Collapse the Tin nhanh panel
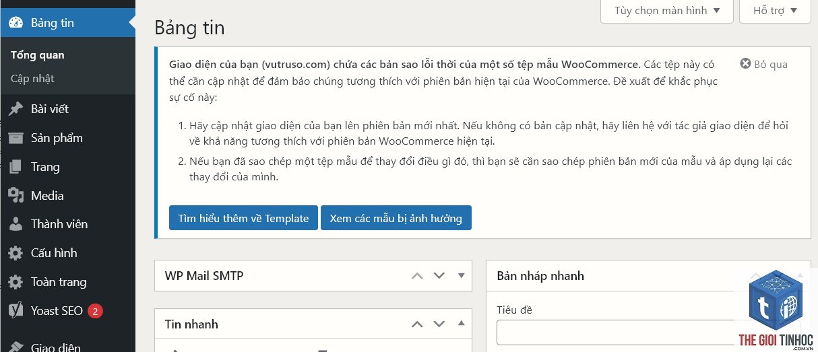818x352 pixels. coord(462,324)
